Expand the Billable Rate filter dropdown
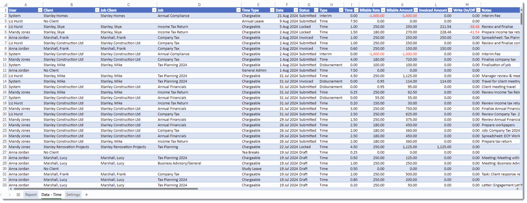Screen dimensions: 527x203 383,10
